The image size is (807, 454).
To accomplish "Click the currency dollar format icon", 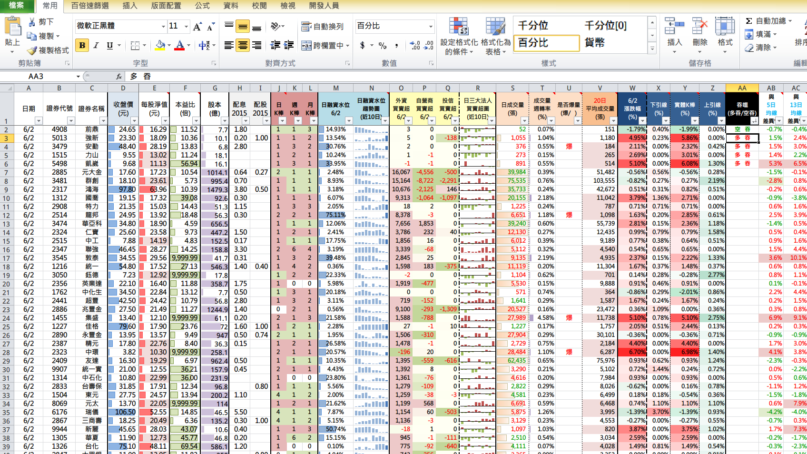I will [x=363, y=45].
